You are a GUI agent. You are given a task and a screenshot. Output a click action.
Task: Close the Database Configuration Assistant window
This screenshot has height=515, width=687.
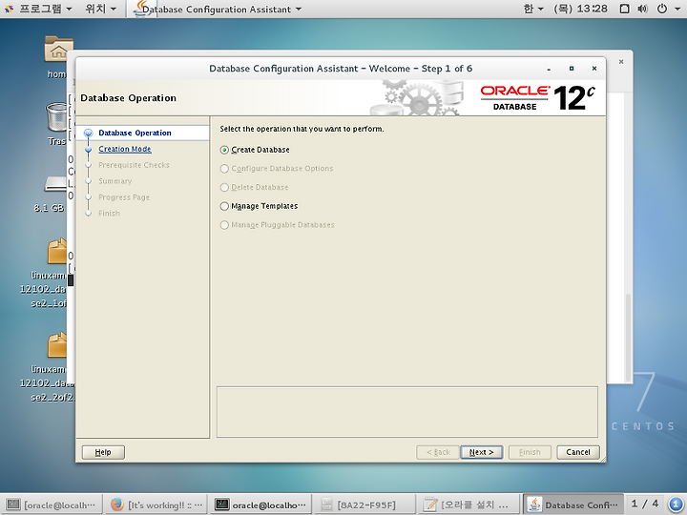(594, 69)
